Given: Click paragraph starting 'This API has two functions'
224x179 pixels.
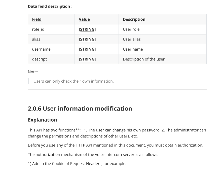Looking at the screenshot, I should click(117, 133).
